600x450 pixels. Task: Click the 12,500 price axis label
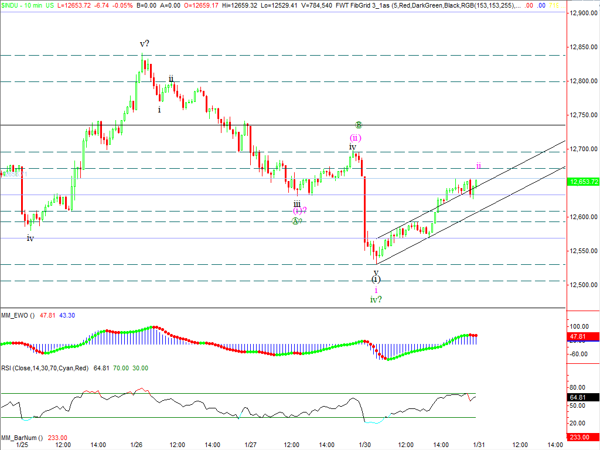(581, 285)
